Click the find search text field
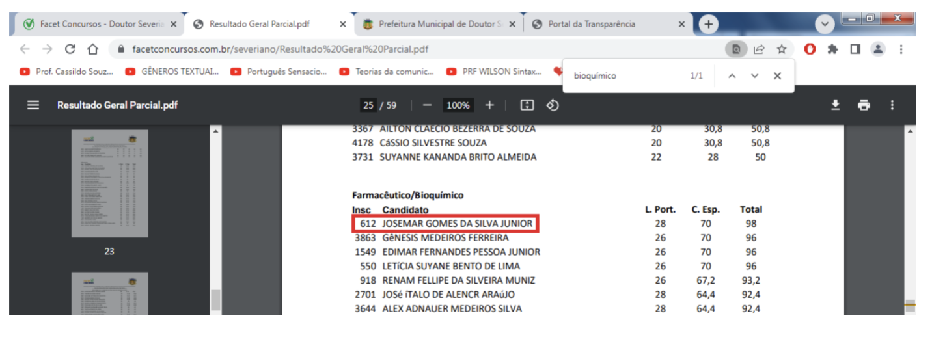This screenshot has height=346, width=932. pyautogui.click(x=625, y=76)
